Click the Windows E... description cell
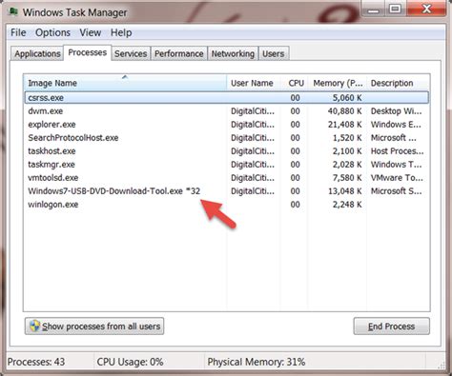Screen dimensions: 452x376 396,125
